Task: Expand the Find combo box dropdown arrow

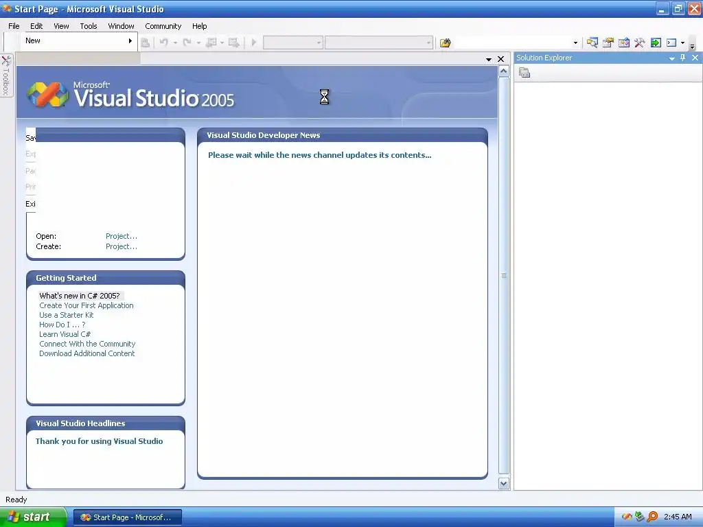Action: click(x=576, y=43)
